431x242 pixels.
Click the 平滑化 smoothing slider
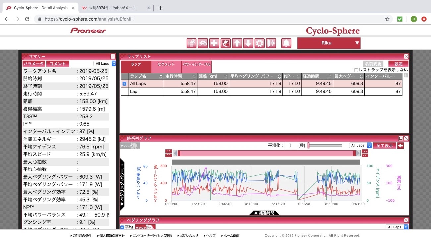tap(325, 145)
